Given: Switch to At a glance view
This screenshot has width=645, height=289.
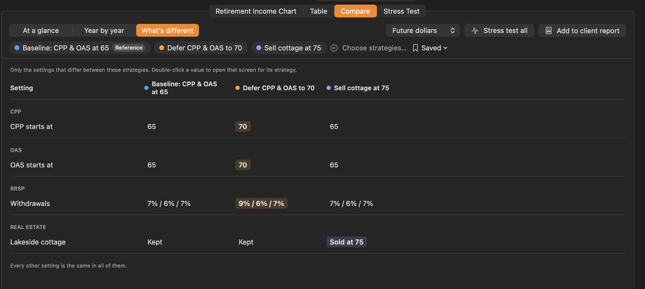Looking at the screenshot, I should pos(41,30).
